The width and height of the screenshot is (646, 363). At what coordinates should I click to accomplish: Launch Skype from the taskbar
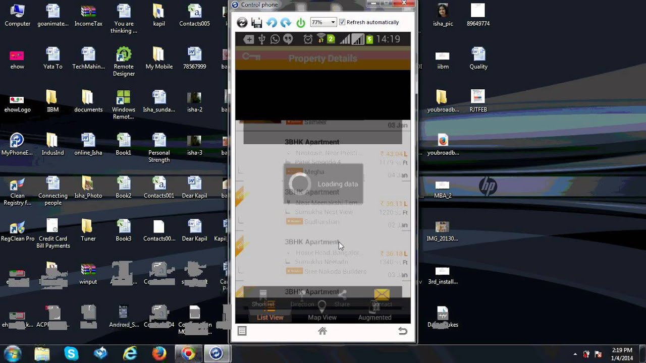pos(71,353)
